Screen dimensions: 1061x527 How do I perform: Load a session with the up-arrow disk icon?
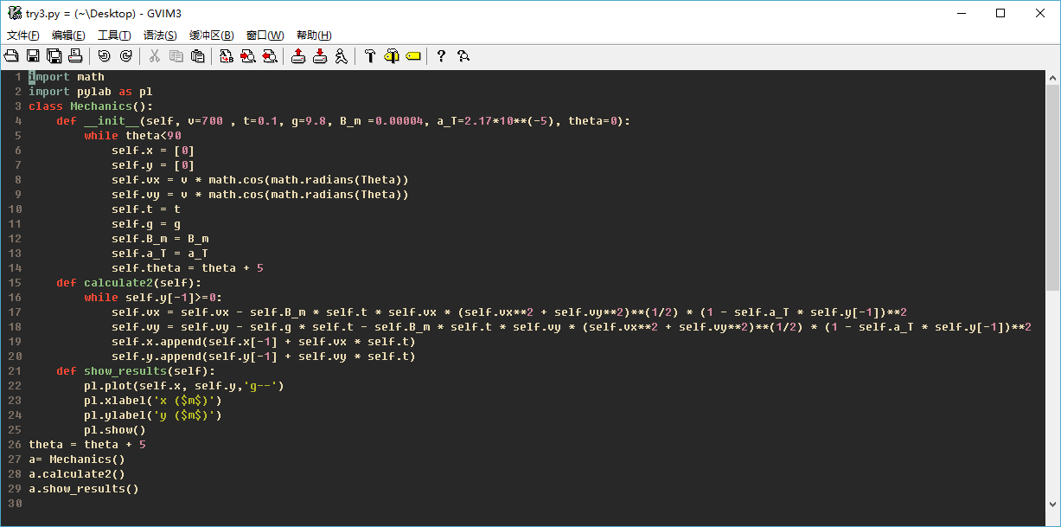tap(298, 56)
